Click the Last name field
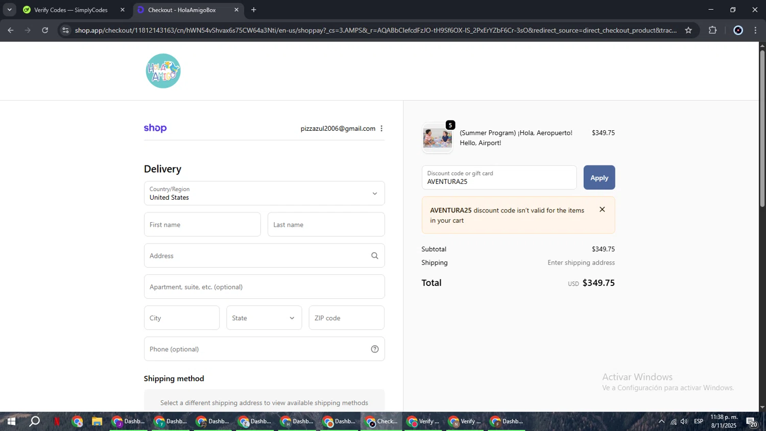The image size is (766, 431). pyautogui.click(x=326, y=225)
